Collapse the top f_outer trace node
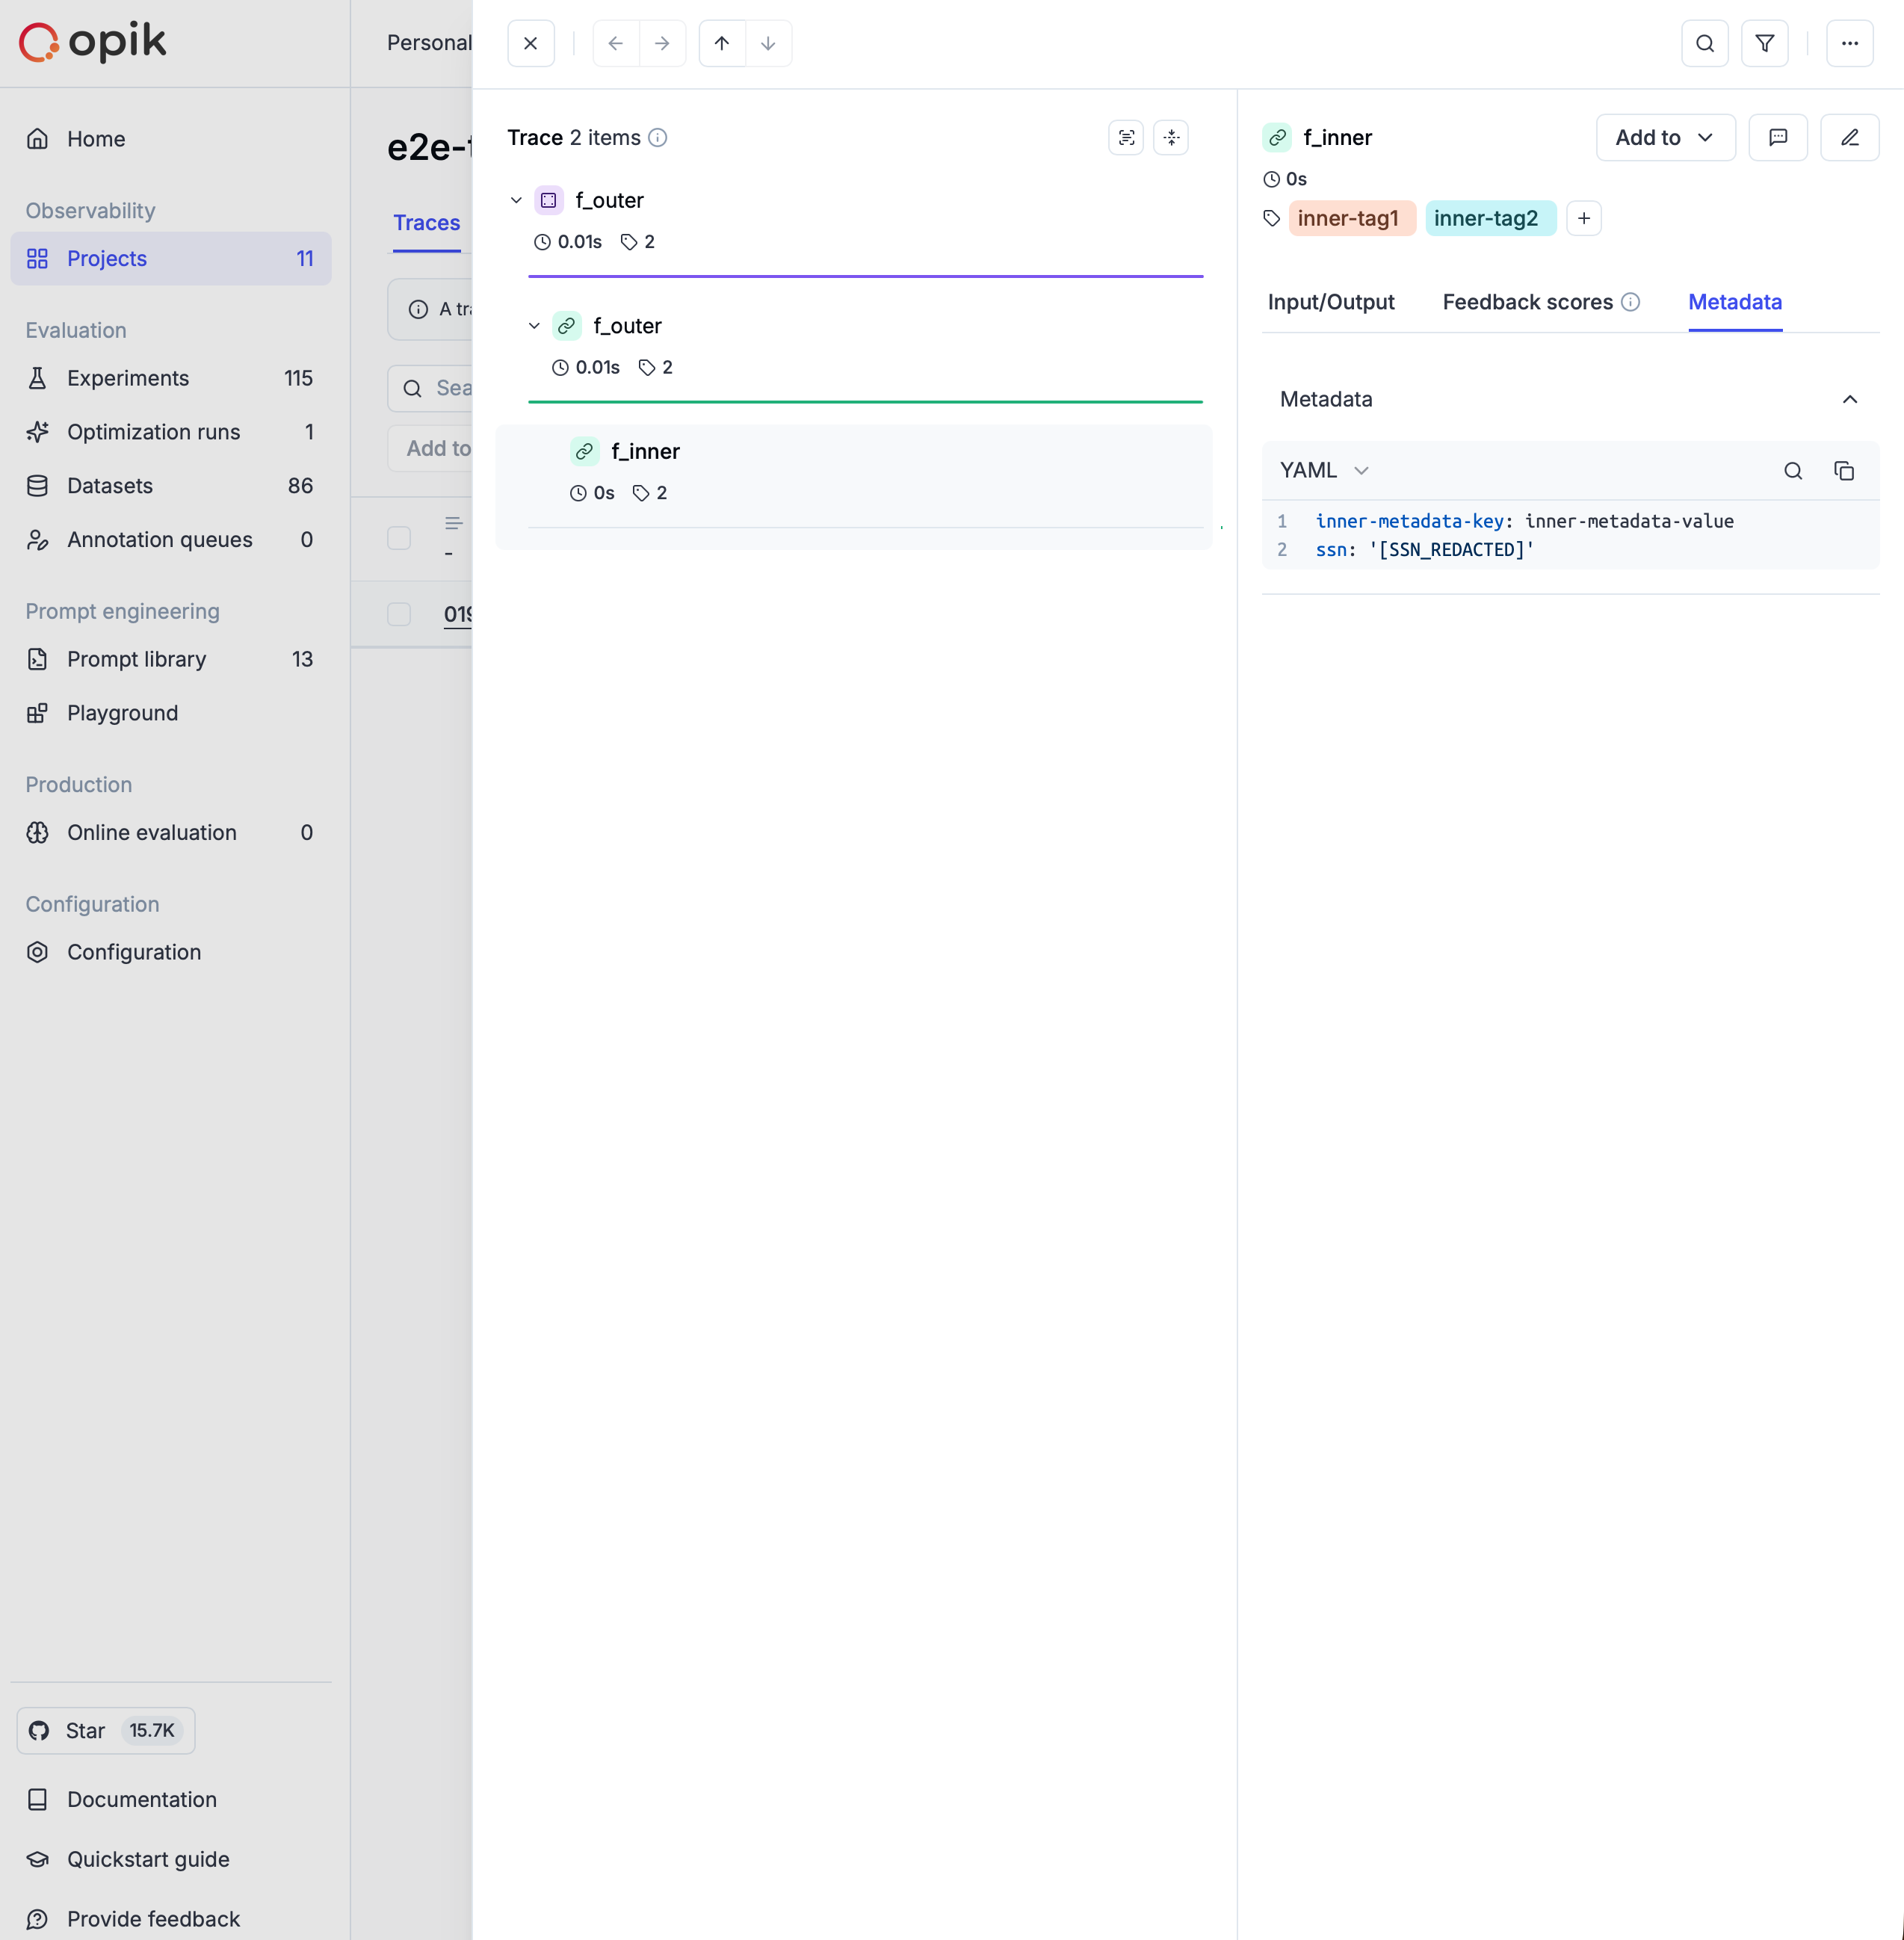1904x1940 pixels. coord(516,201)
